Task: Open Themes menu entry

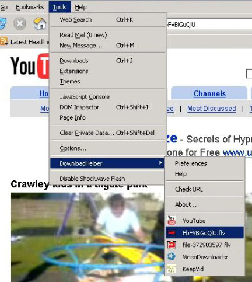Action: [108, 81]
